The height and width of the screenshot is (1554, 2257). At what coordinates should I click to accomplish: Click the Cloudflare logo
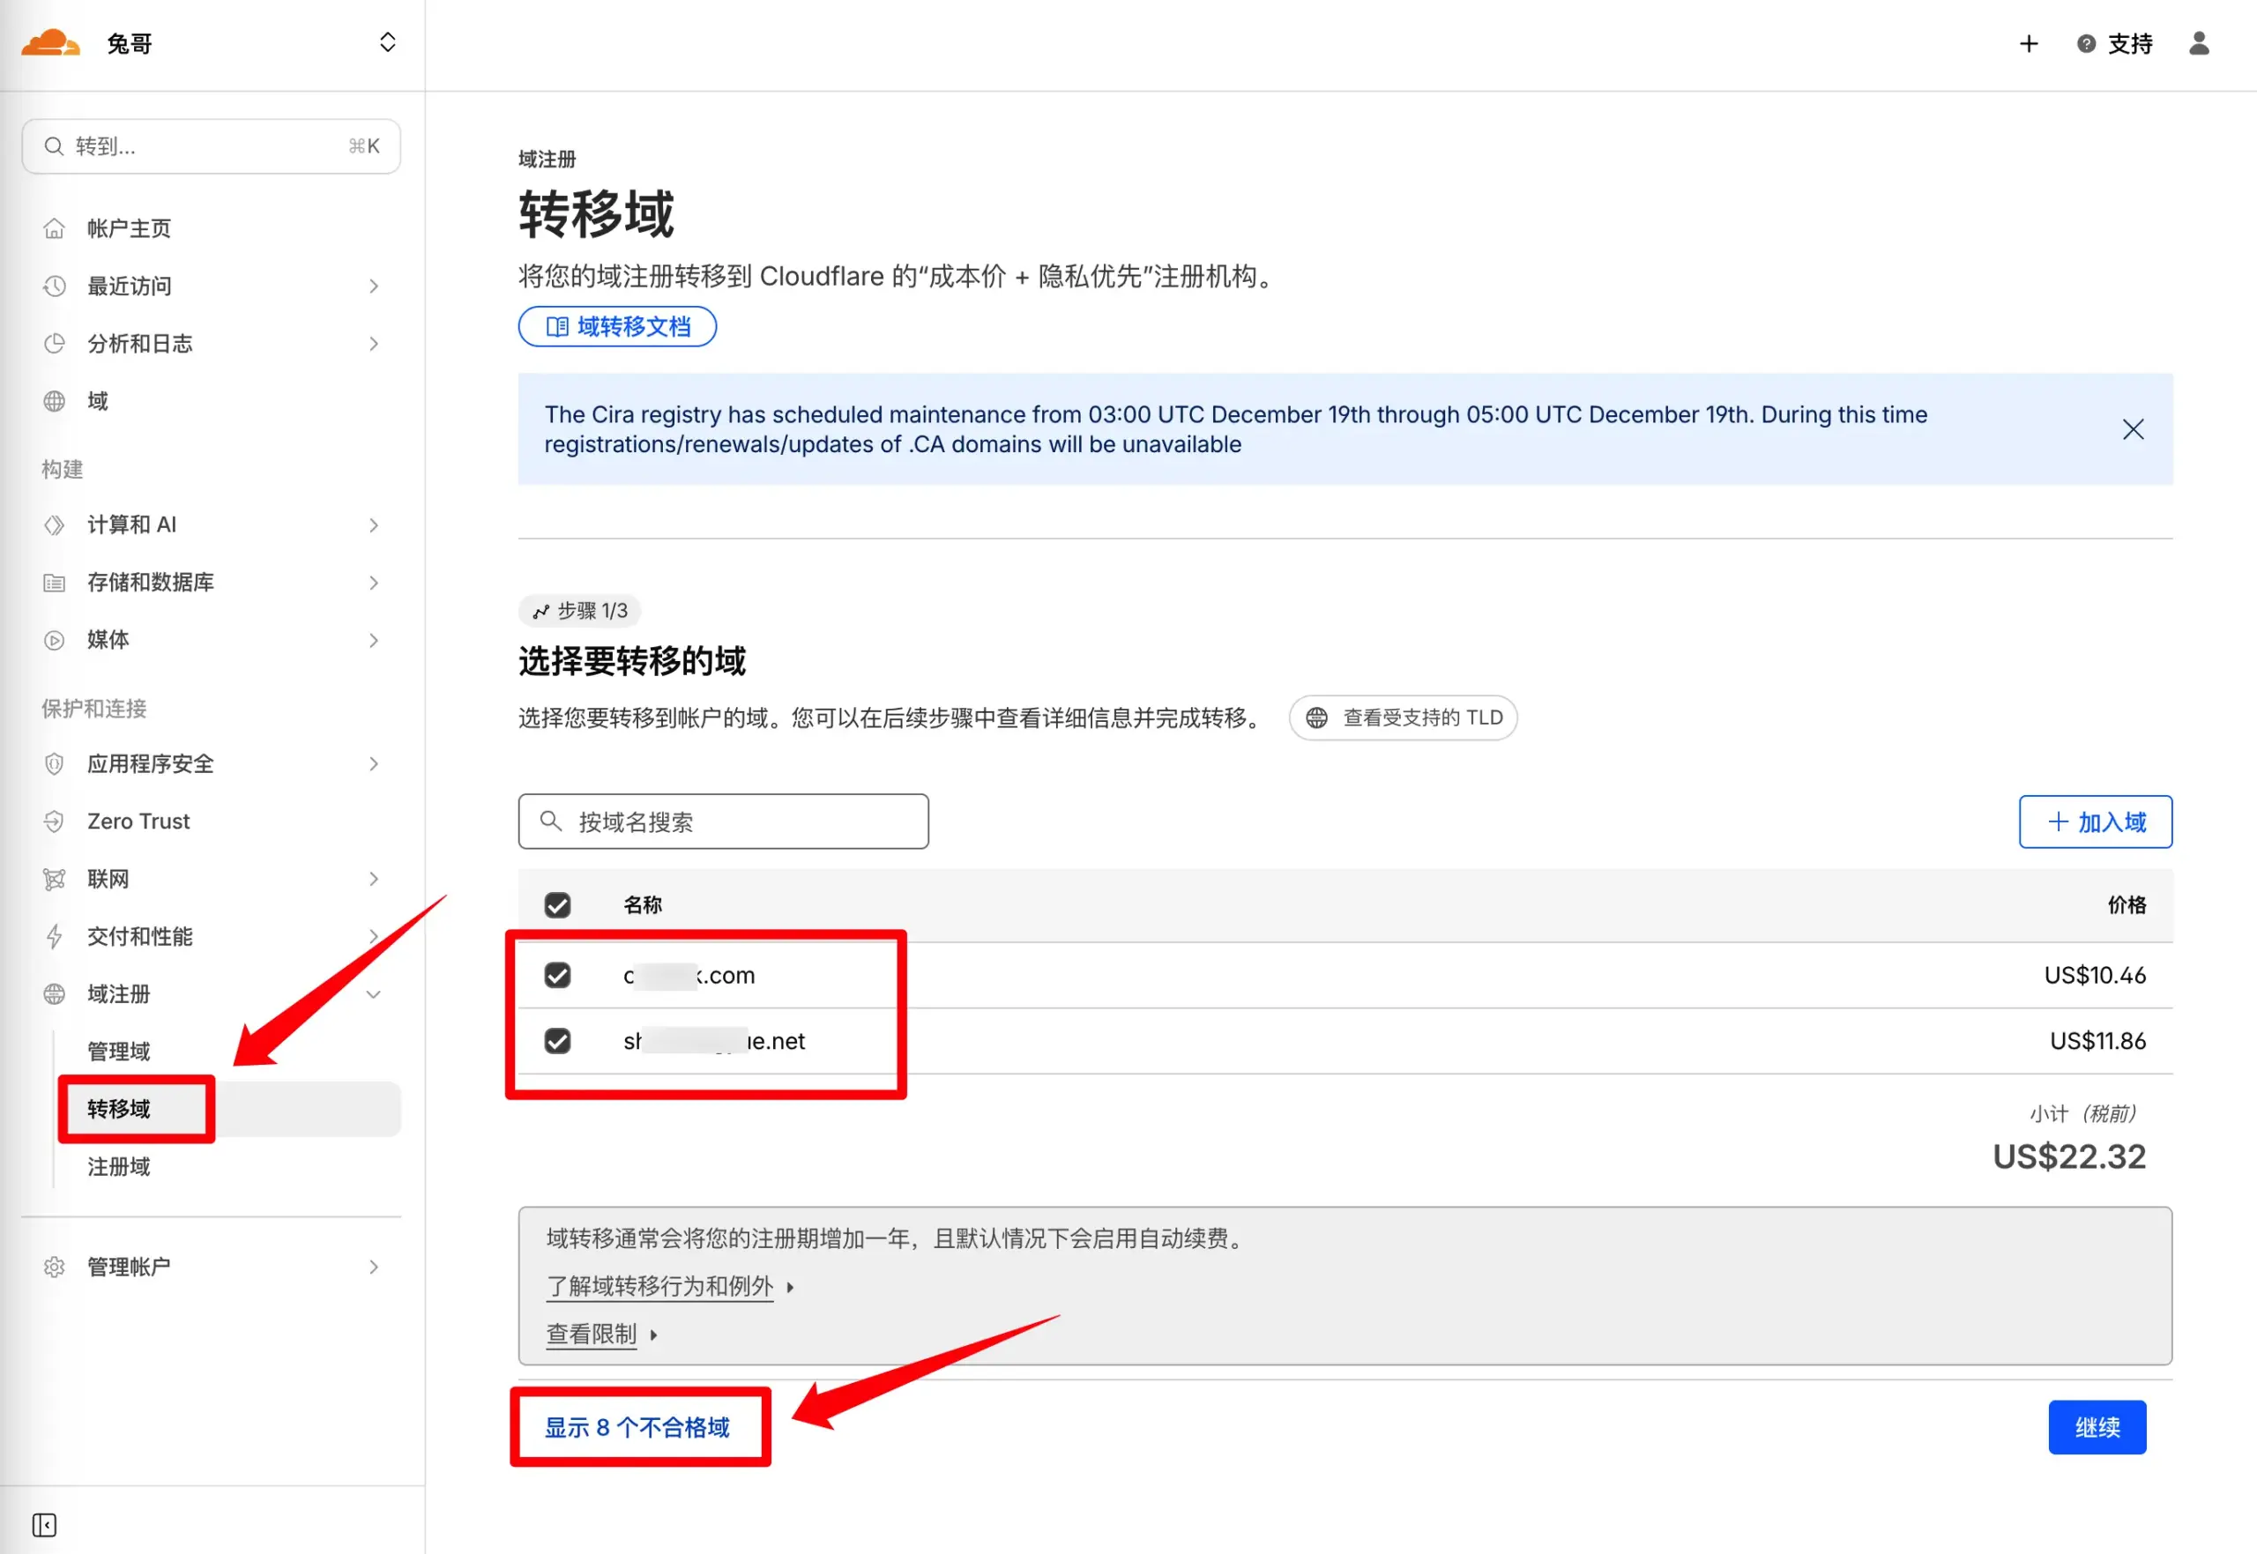point(48,41)
